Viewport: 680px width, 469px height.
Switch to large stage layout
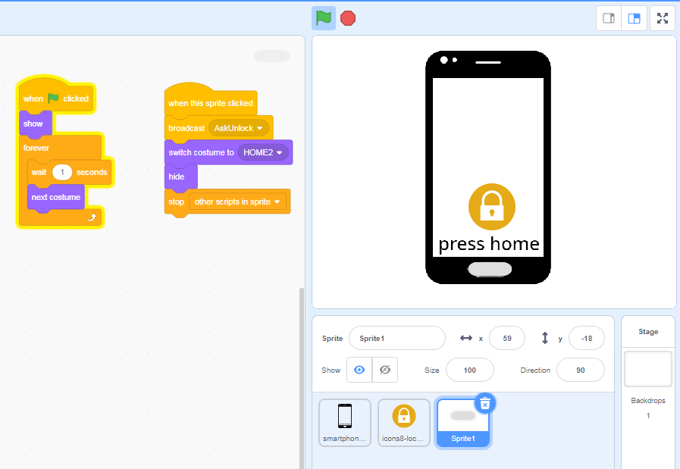pyautogui.click(x=634, y=18)
